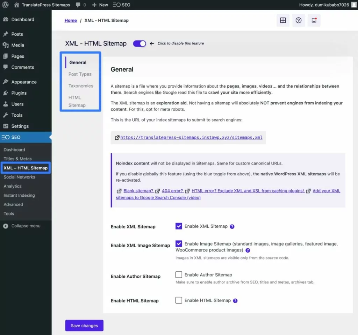Click New in the admin bar

click(x=103, y=5)
